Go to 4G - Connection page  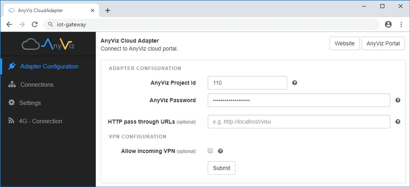tap(40, 121)
